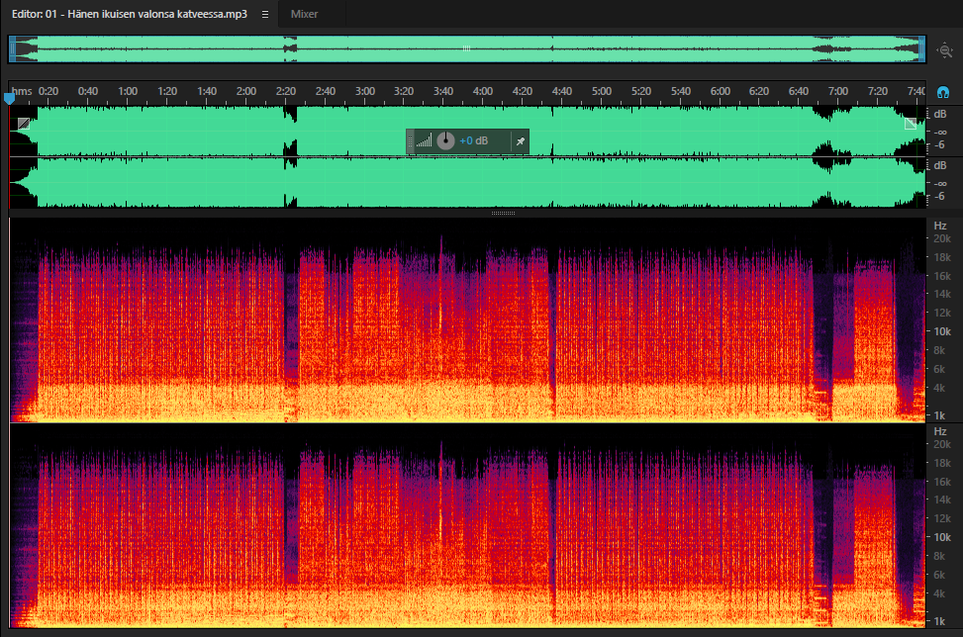The width and height of the screenshot is (963, 637).
Task: Open the Editor panel menu icon
Action: click(265, 14)
